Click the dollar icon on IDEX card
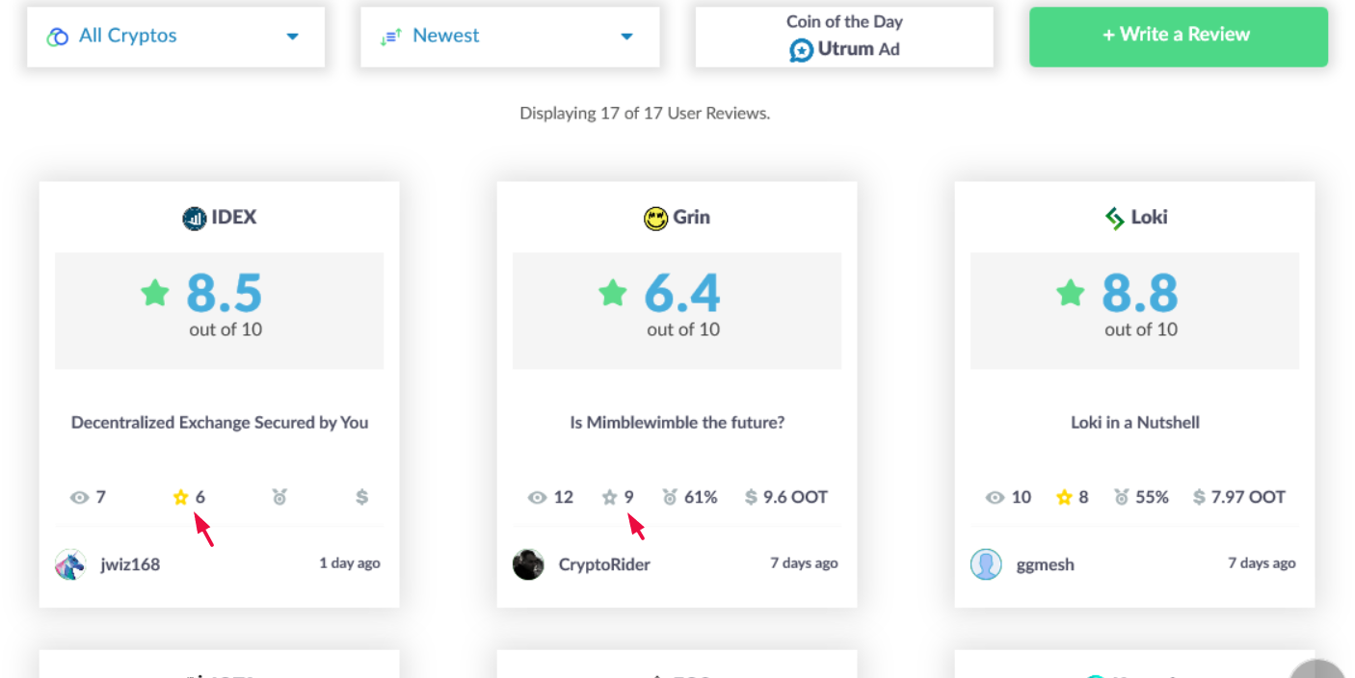Screen dimensions: 1355x678 (361, 498)
